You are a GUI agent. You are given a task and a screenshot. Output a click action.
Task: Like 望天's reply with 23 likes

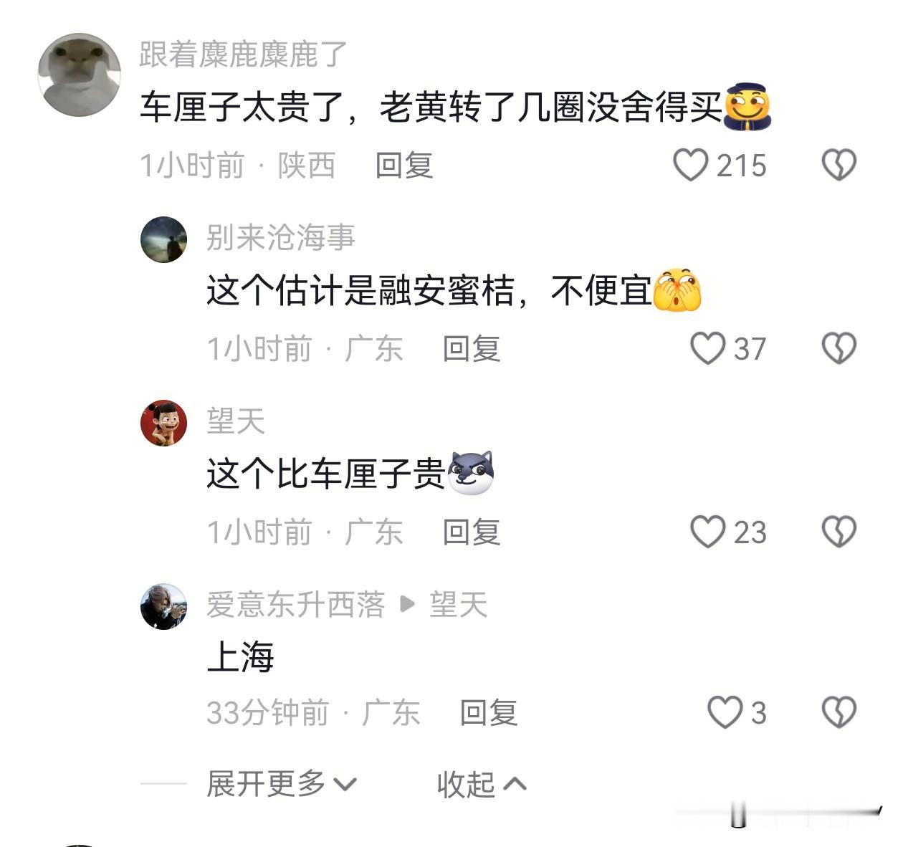click(707, 532)
